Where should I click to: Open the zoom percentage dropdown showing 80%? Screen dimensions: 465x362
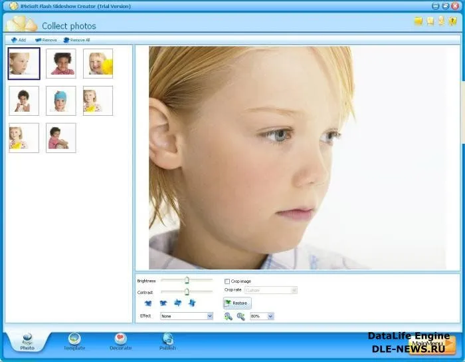(x=262, y=316)
